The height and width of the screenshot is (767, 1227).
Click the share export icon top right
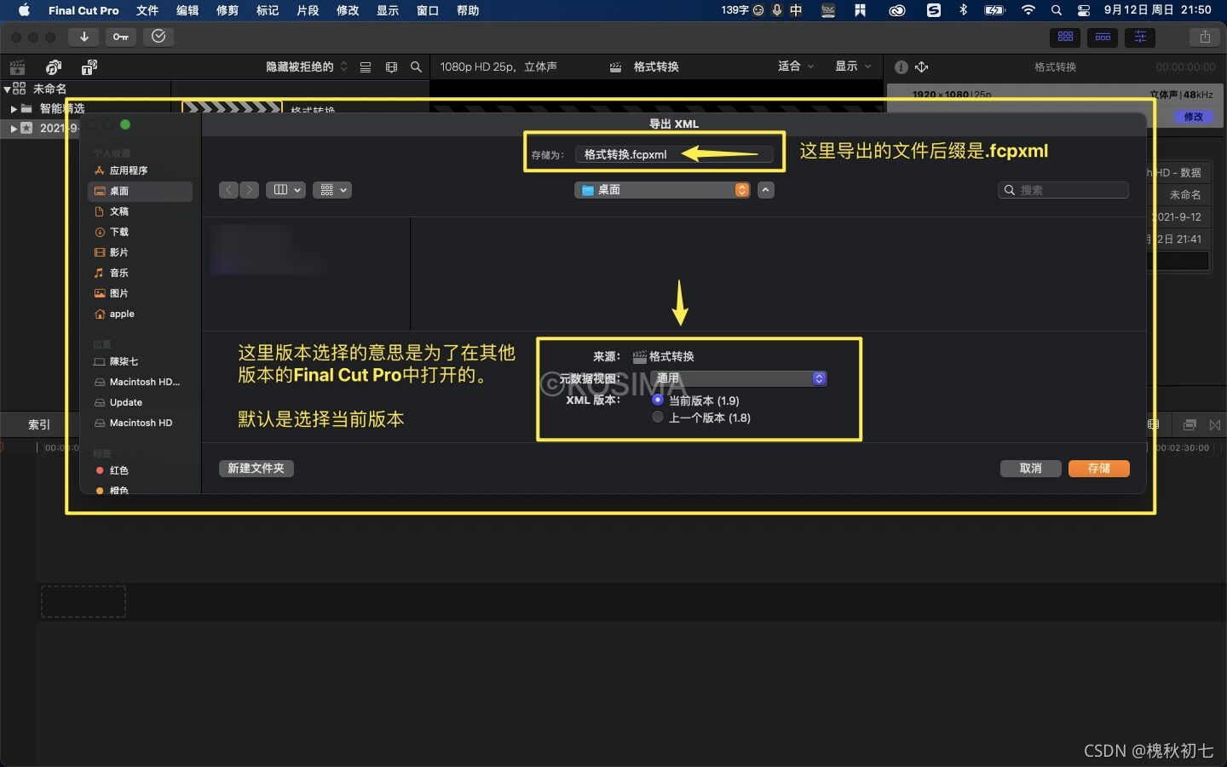[1205, 37]
